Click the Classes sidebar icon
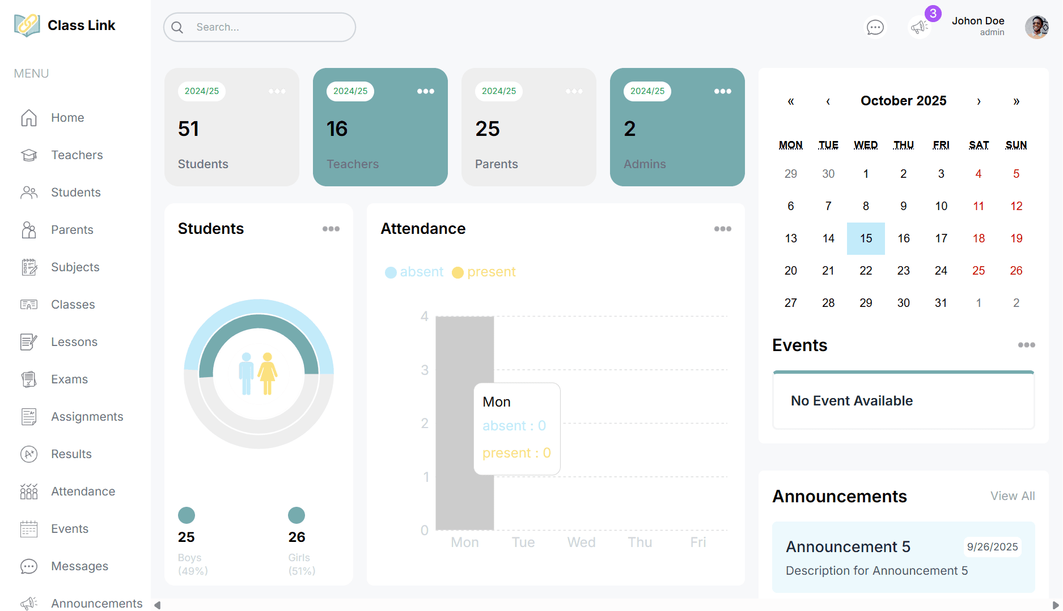1063x611 pixels. (29, 305)
